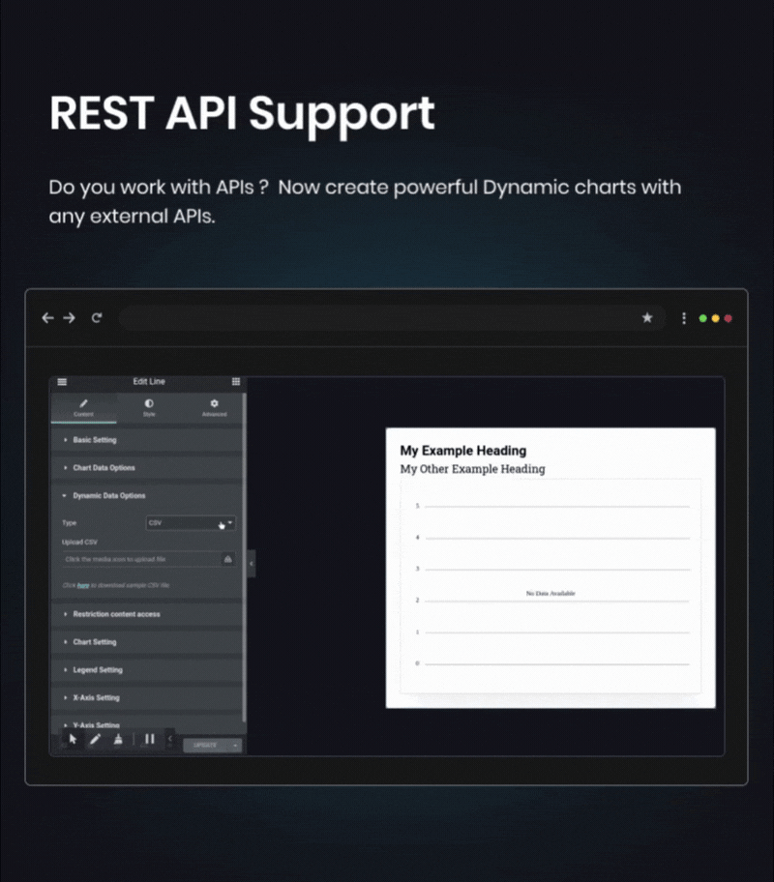Expand the Chart Data Options section
Image resolution: width=774 pixels, height=882 pixels.
(x=147, y=468)
